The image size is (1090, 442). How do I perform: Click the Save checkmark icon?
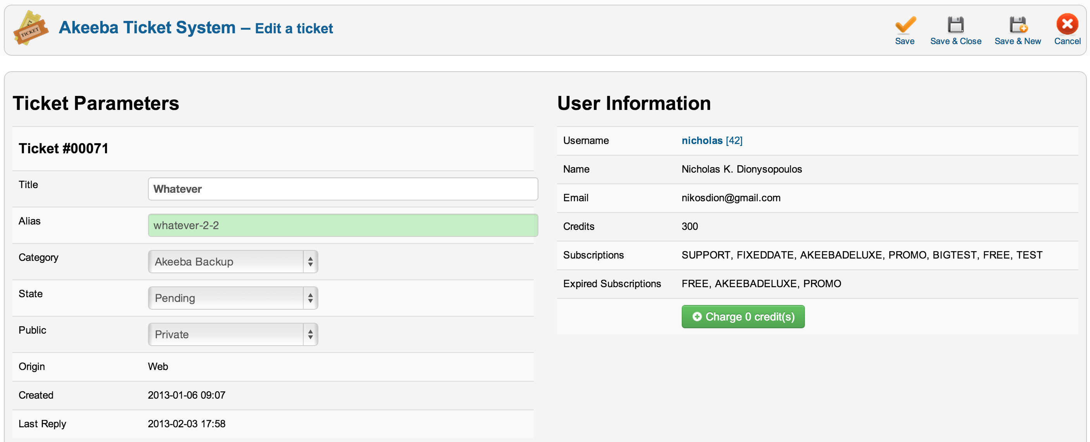click(x=905, y=24)
